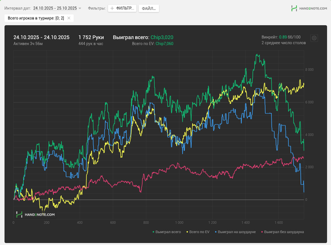This screenshot has width=331, height=245.
Task: Click '2 среднее число столов' text
Action: click(284, 43)
